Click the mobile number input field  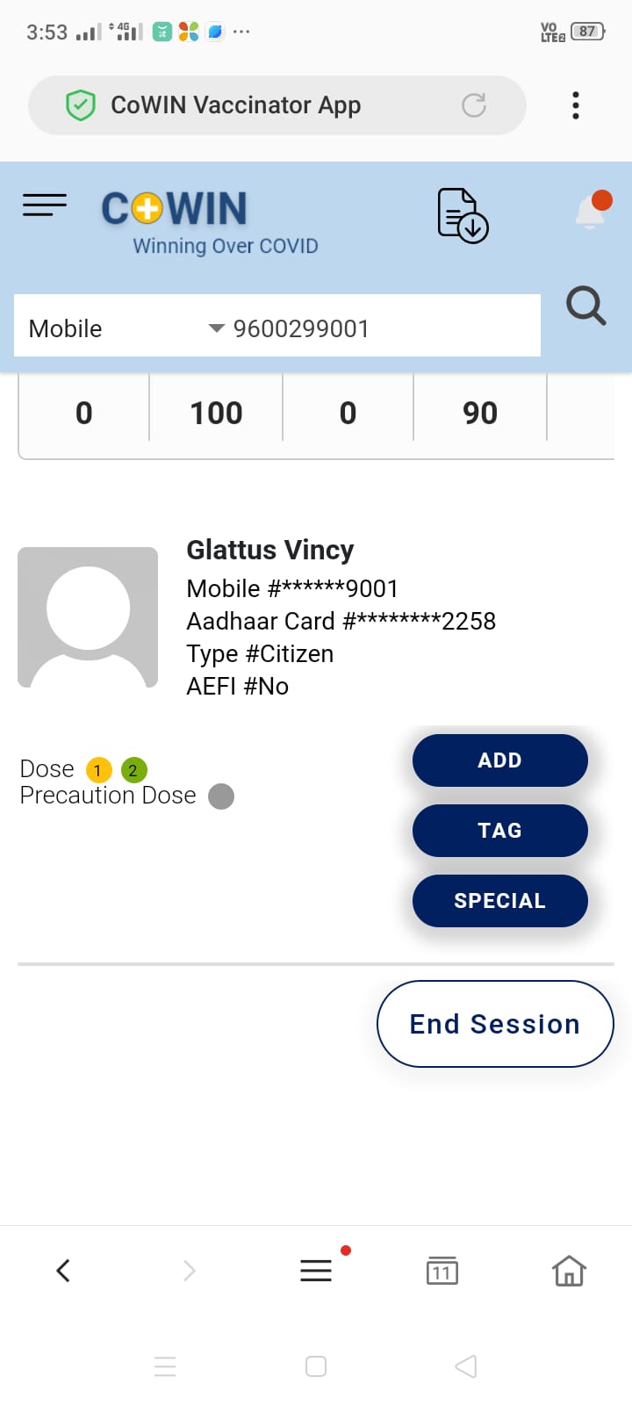click(377, 328)
